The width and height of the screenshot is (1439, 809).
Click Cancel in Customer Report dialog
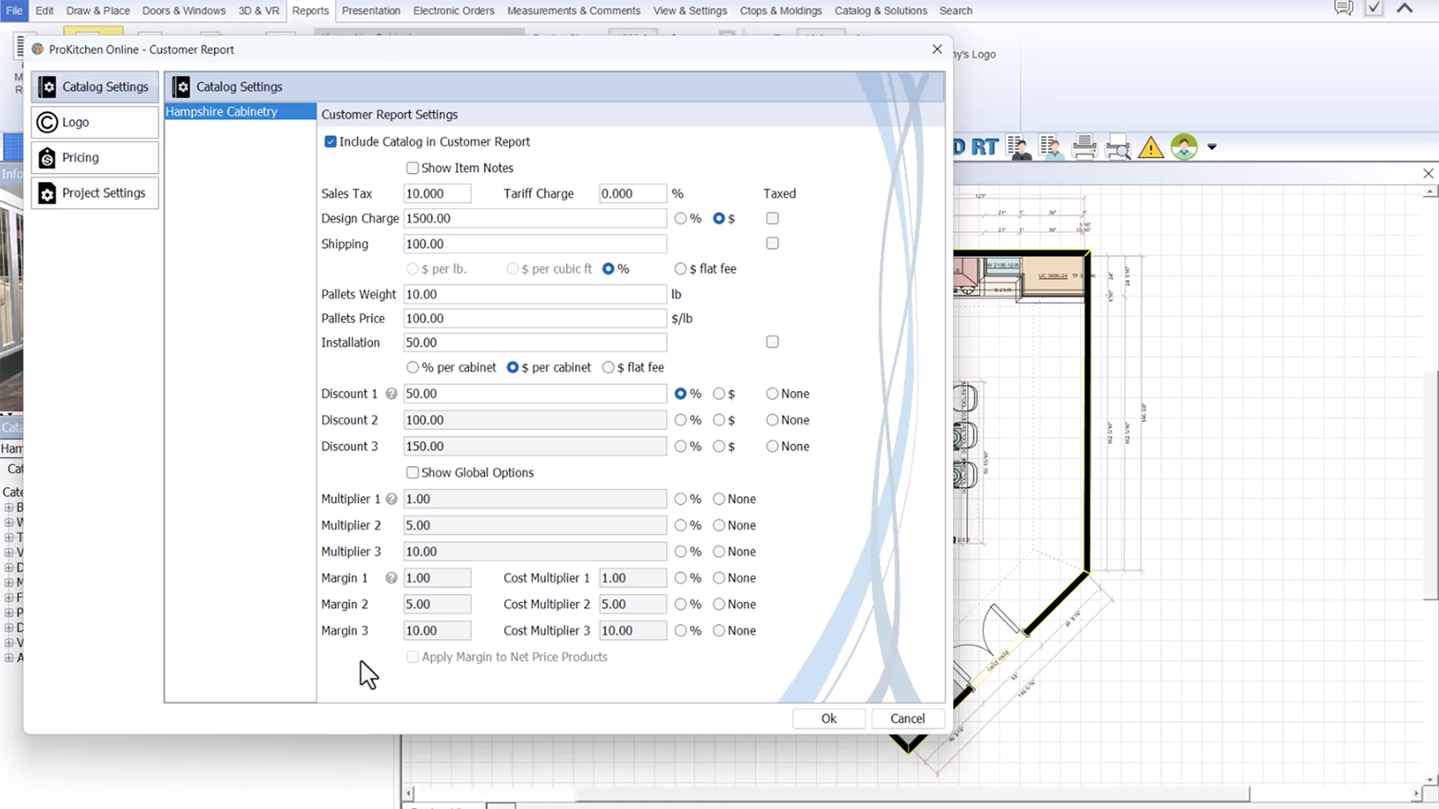[907, 718]
